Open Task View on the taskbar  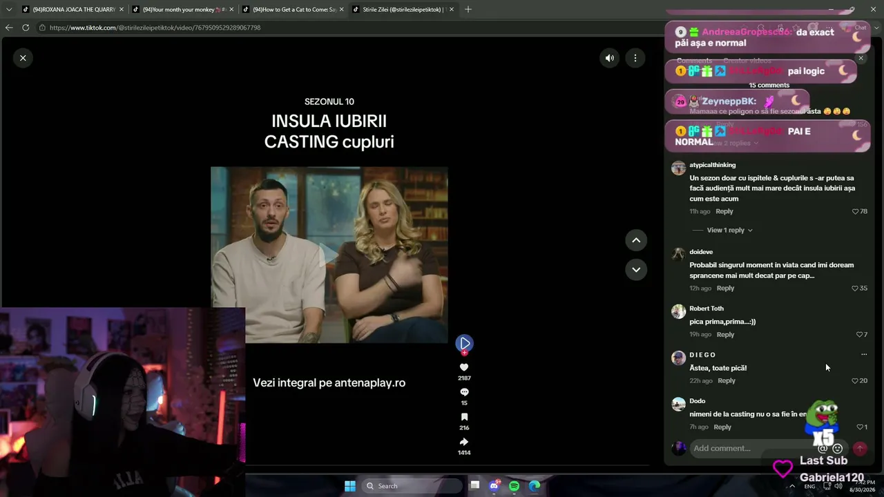[x=475, y=486]
